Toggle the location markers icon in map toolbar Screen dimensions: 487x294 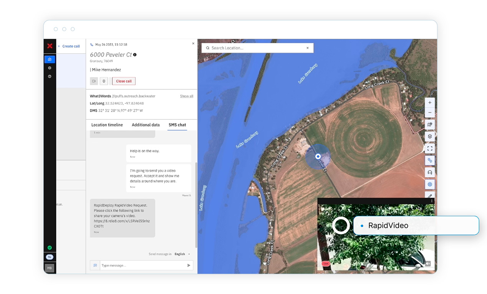click(430, 160)
